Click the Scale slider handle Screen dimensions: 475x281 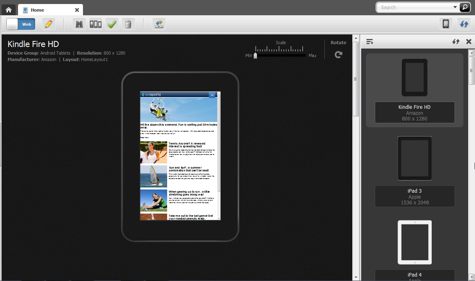click(x=255, y=55)
